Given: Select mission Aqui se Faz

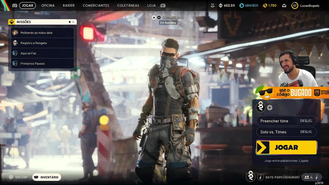Looking at the screenshot, I should [43, 53].
